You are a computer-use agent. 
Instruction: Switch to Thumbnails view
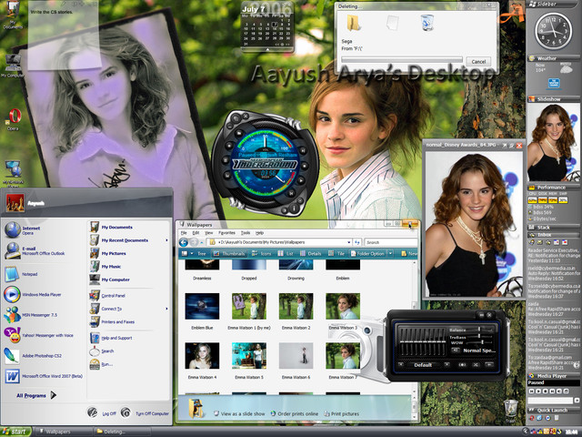pyautogui.click(x=230, y=253)
